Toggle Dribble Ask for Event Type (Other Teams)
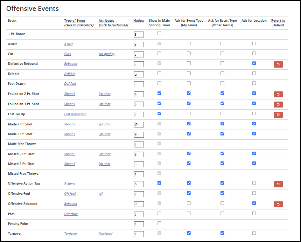 [222, 74]
